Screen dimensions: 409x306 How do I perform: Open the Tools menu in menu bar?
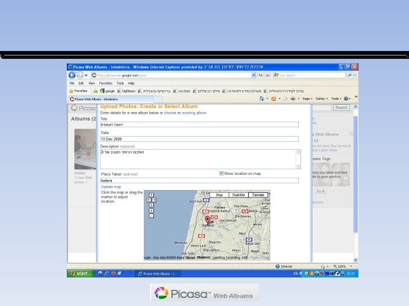(120, 84)
